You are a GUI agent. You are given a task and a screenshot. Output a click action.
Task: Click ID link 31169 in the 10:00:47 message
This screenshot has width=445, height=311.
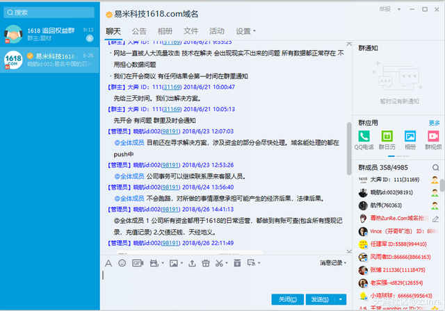172,87
